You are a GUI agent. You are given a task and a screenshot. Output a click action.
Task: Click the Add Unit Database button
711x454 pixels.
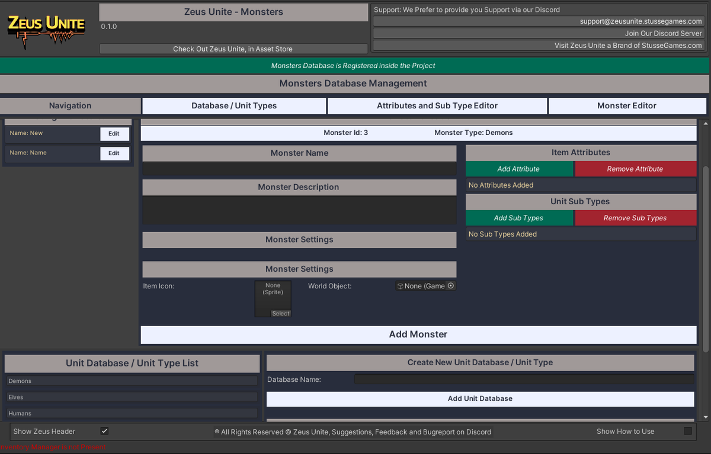pyautogui.click(x=480, y=398)
